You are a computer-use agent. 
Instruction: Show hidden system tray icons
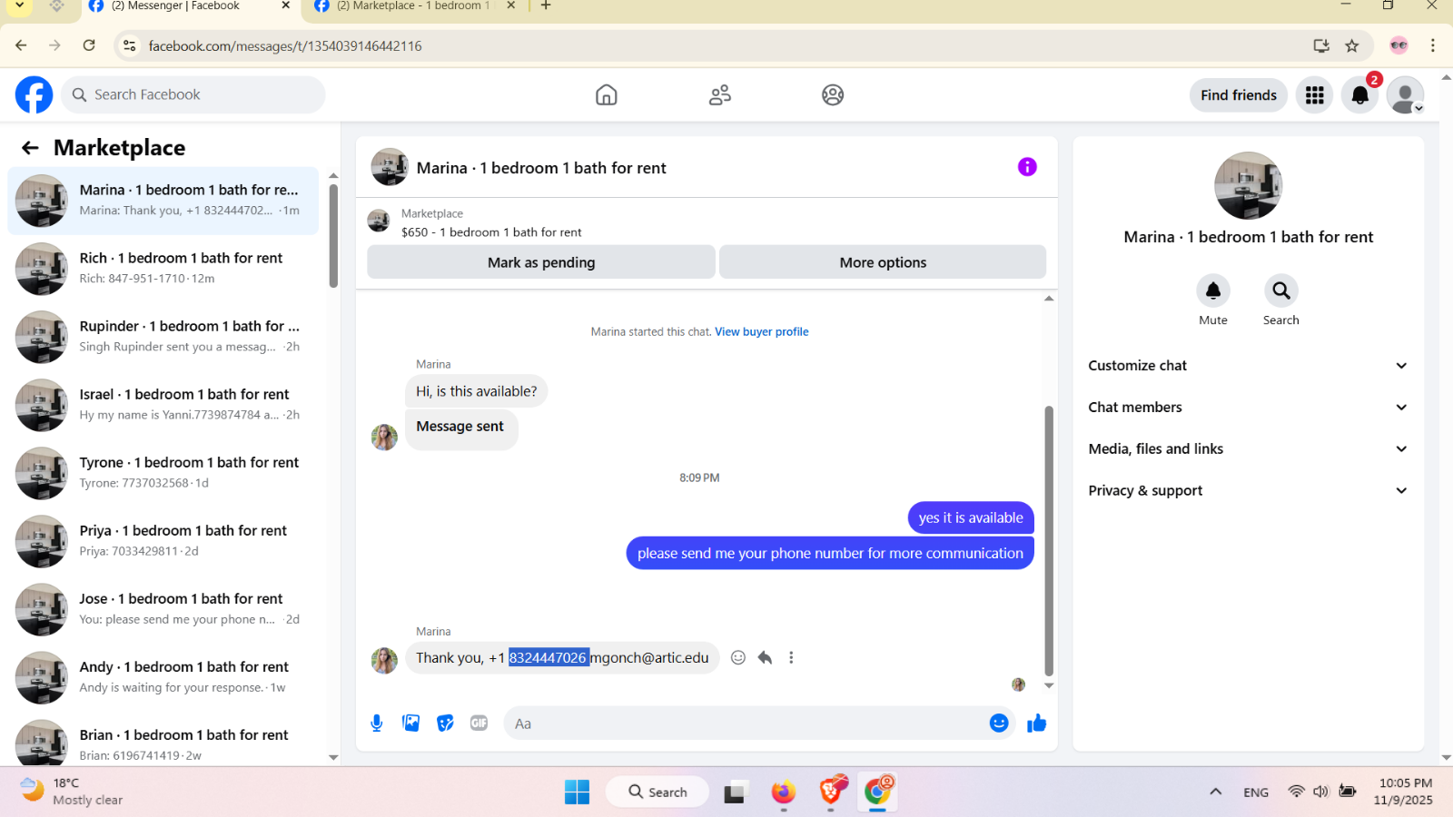pyautogui.click(x=1215, y=792)
